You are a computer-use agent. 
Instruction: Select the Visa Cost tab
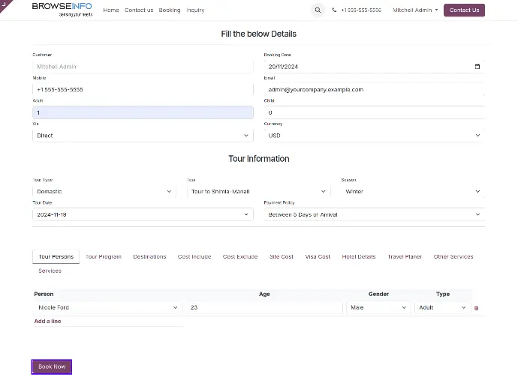click(x=318, y=256)
